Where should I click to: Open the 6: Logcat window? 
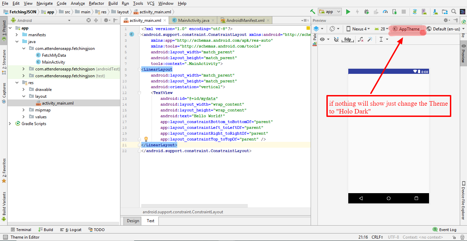click(x=71, y=230)
